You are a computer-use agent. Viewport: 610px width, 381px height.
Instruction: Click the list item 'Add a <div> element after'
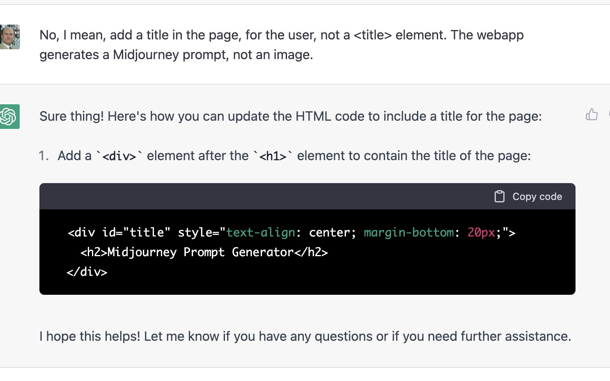tap(285, 156)
